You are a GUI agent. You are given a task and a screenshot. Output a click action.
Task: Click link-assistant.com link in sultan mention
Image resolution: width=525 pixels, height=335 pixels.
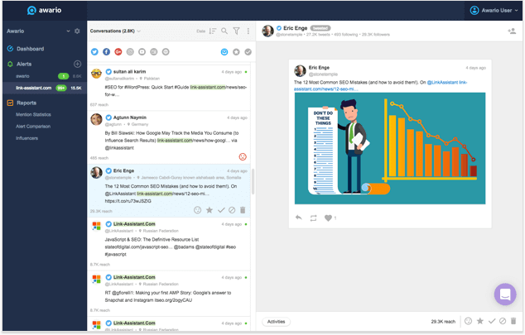coord(208,87)
